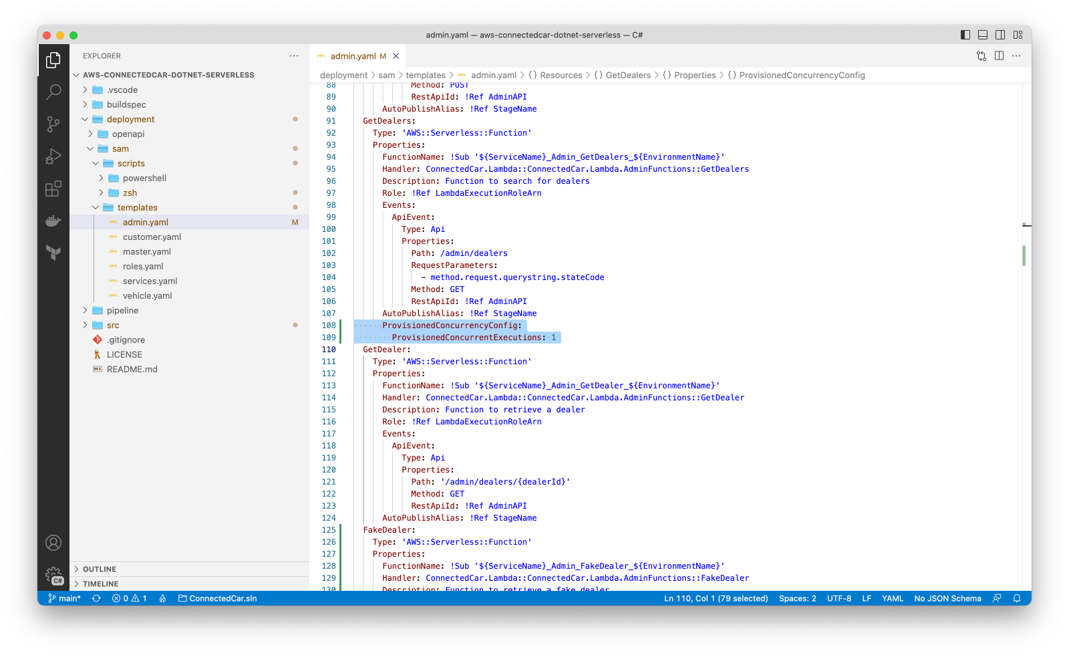Open the Terraform view in activity bar

pos(53,252)
